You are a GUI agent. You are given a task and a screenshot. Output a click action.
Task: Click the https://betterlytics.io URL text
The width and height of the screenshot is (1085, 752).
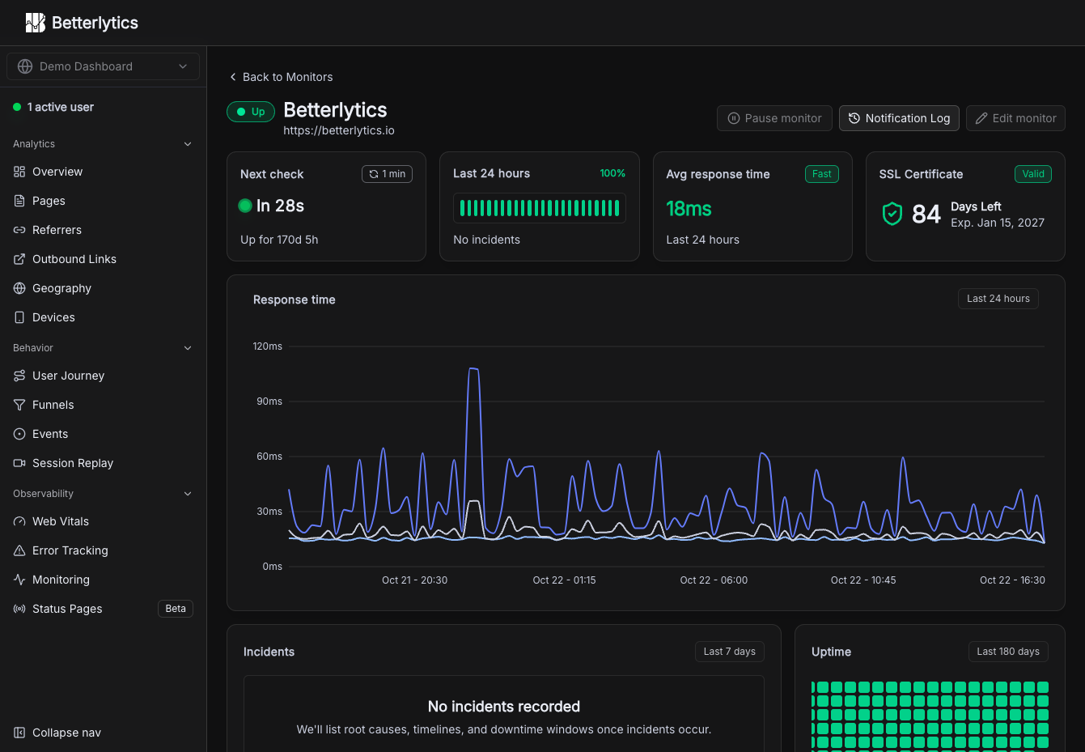tap(339, 130)
